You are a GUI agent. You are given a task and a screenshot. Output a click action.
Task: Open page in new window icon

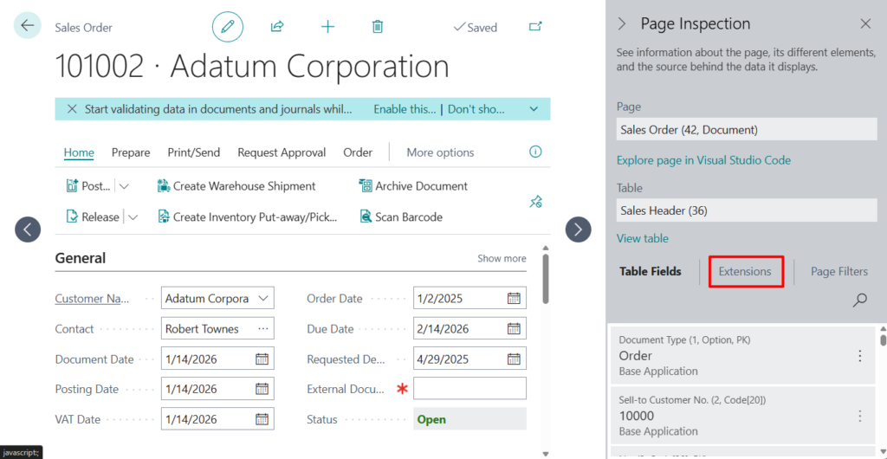(x=535, y=27)
